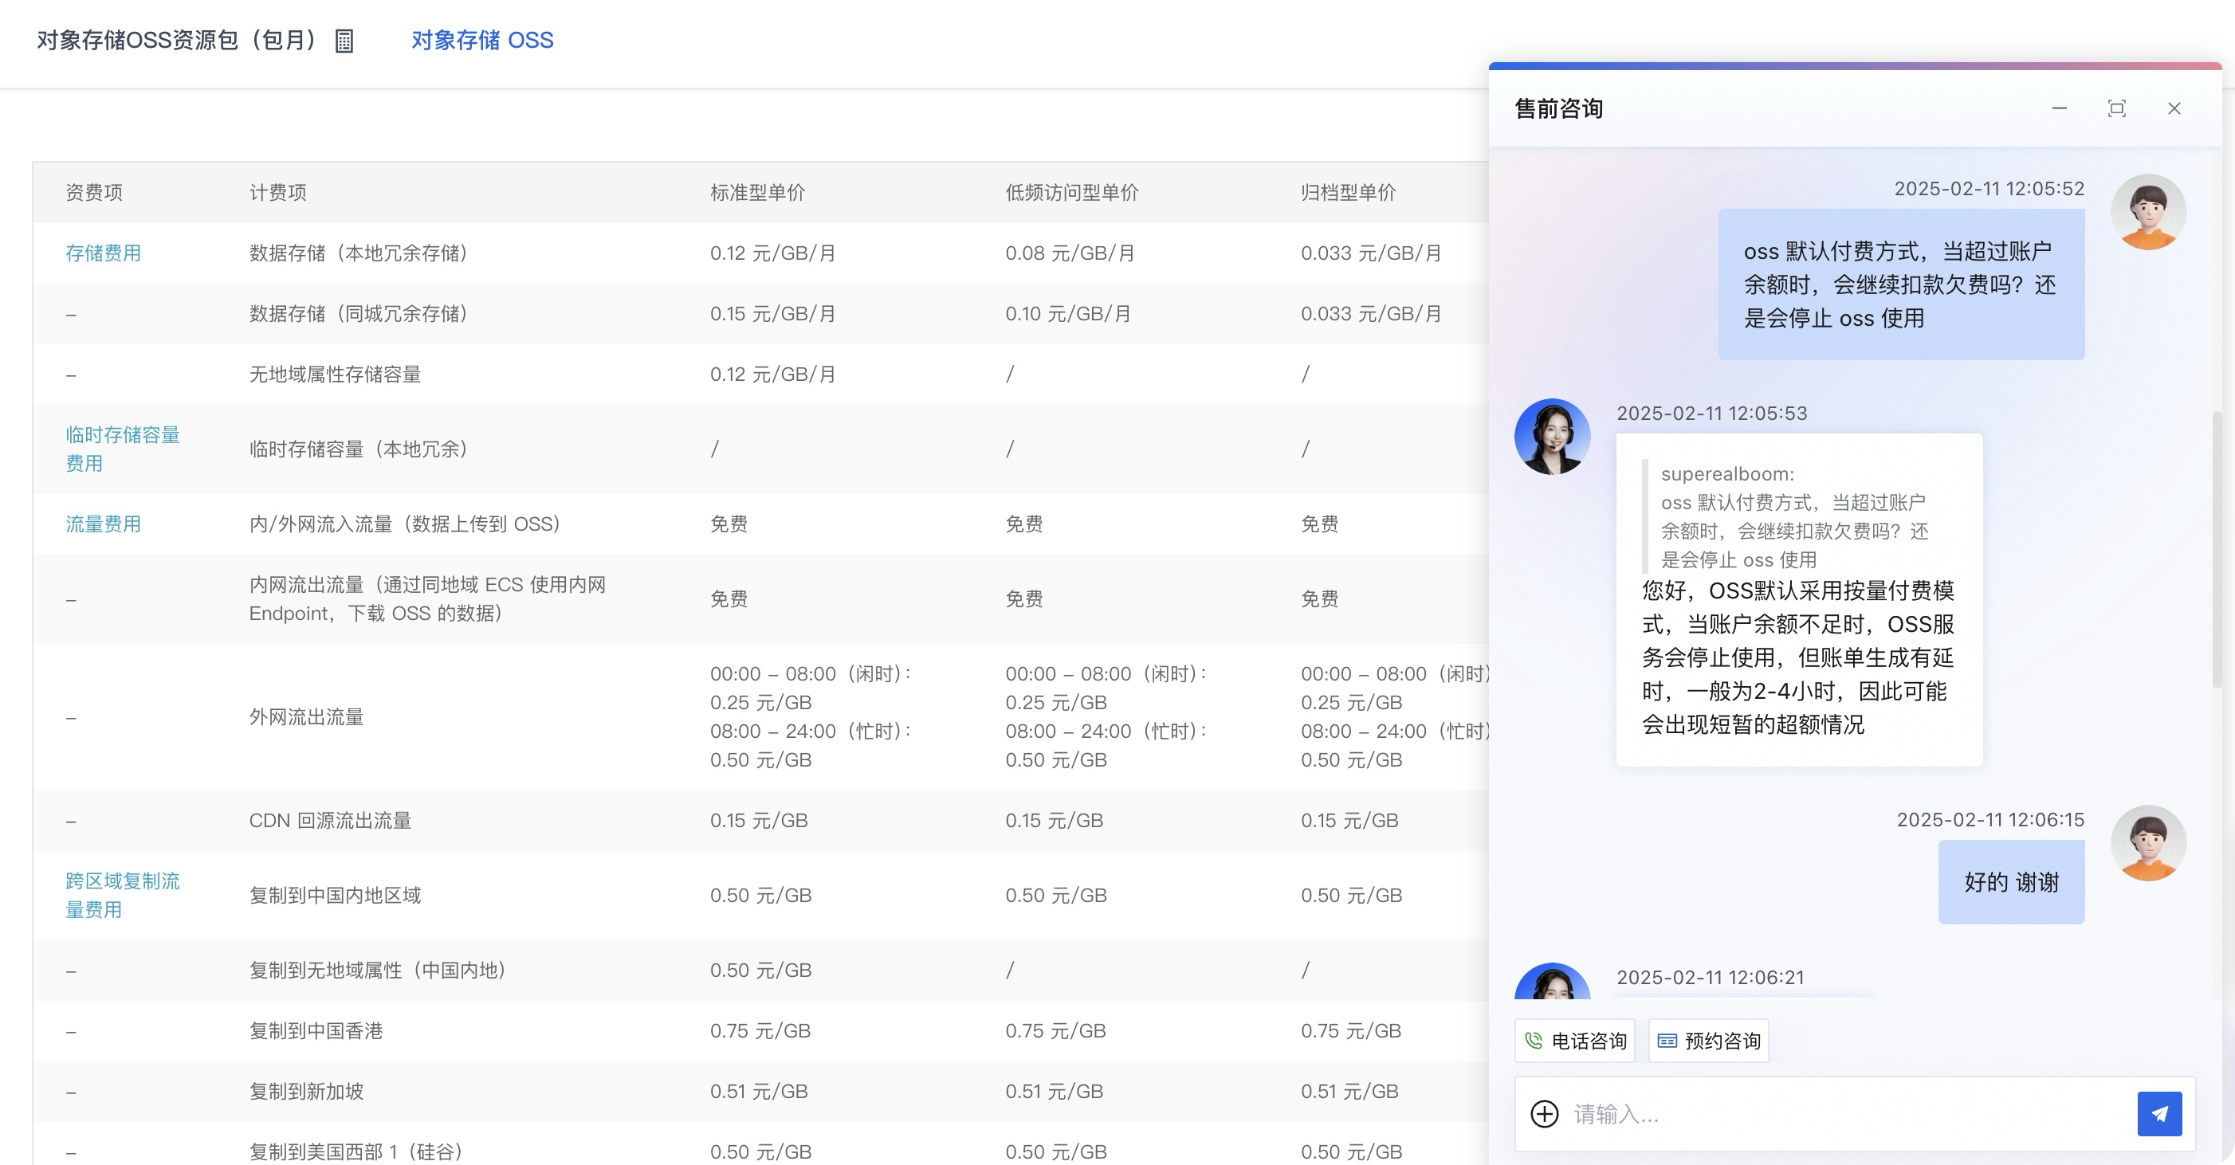The width and height of the screenshot is (2235, 1165).
Task: Click the 预约咨询 button
Action: click(1707, 1040)
